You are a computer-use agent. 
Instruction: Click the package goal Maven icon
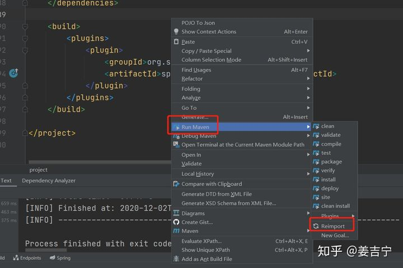coord(316,162)
